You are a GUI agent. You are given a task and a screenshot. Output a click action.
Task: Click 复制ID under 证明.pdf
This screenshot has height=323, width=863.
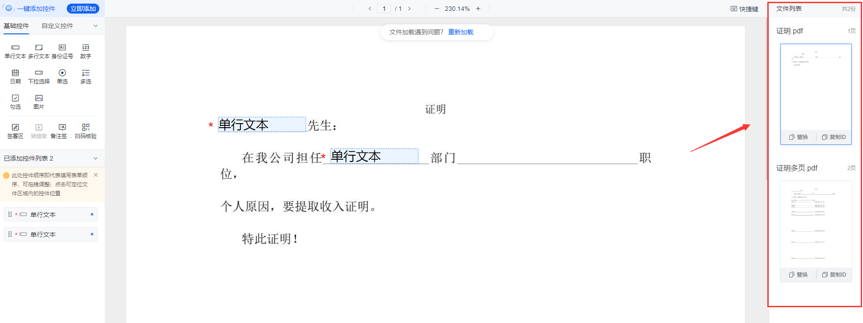tap(834, 137)
